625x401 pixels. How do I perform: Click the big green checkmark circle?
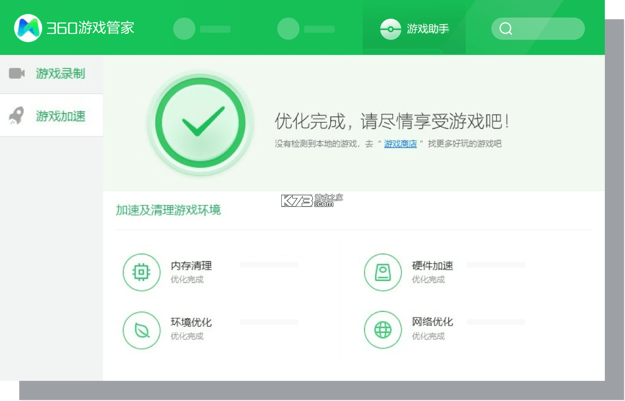pyautogui.click(x=200, y=123)
